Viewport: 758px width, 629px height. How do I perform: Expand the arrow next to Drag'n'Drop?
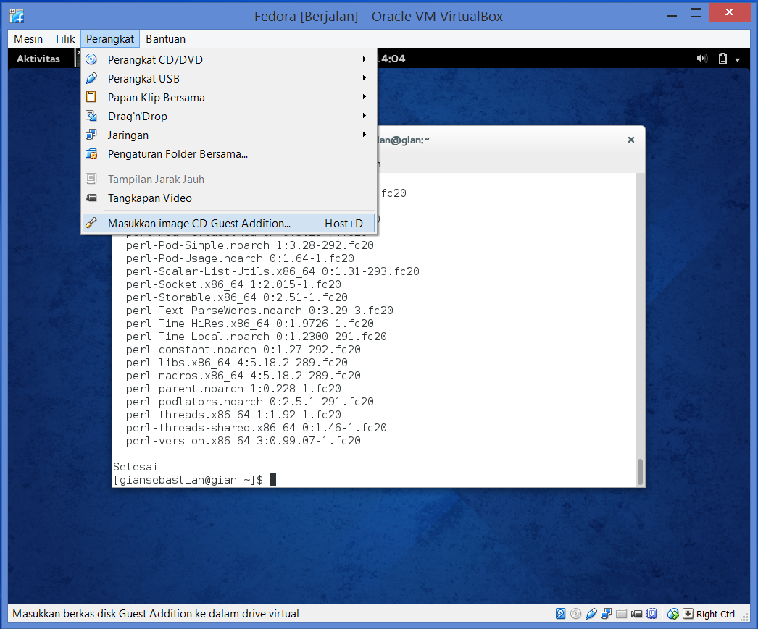364,115
